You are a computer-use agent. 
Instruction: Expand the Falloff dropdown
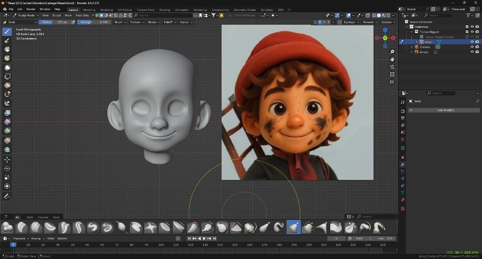point(169,22)
